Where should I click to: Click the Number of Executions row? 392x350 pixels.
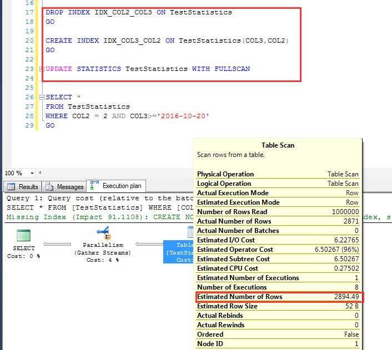point(278,287)
